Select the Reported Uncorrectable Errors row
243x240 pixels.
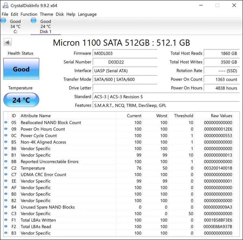pyautogui.click(x=119, y=162)
